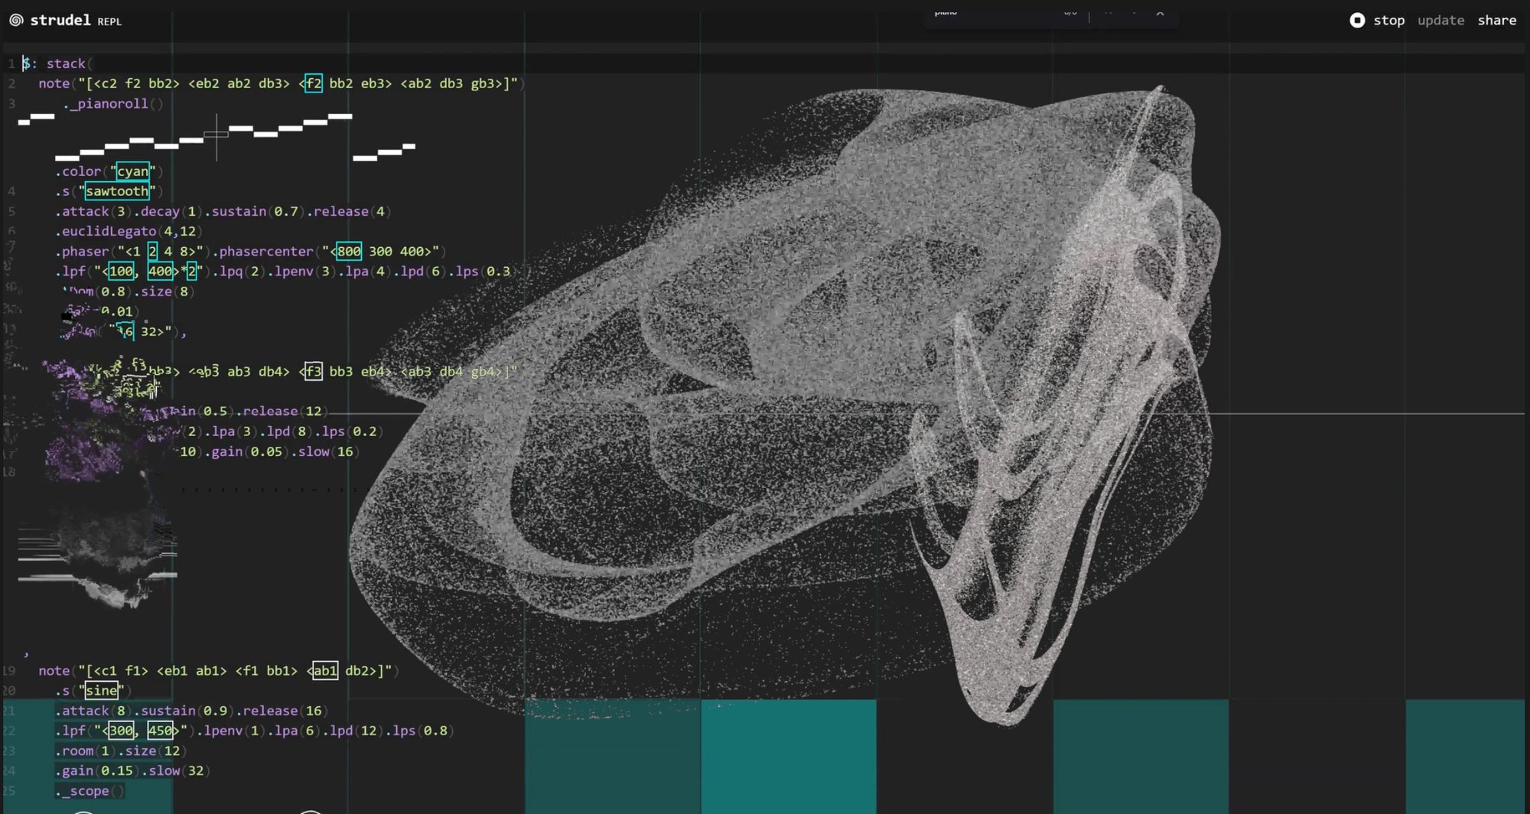Image resolution: width=1530 pixels, height=814 pixels.
Task: Click the highlighted 800 phasercenter value
Action: point(349,252)
